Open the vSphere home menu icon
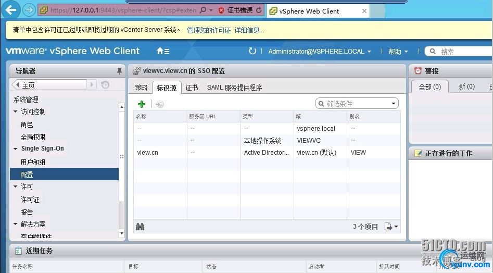493x273 pixels. pos(163,51)
